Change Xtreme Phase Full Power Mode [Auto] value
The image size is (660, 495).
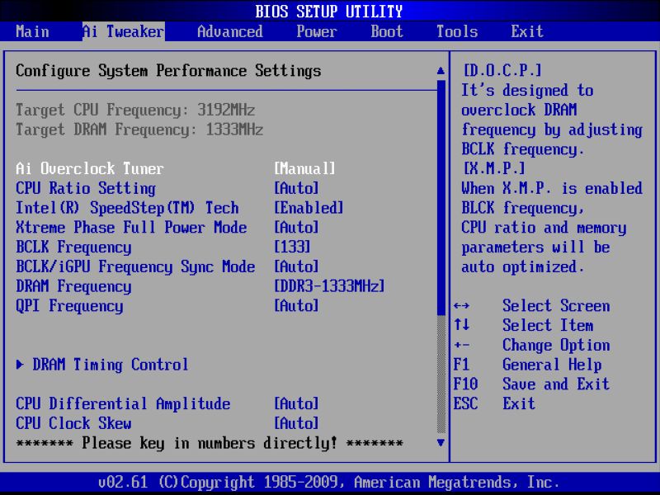click(296, 228)
